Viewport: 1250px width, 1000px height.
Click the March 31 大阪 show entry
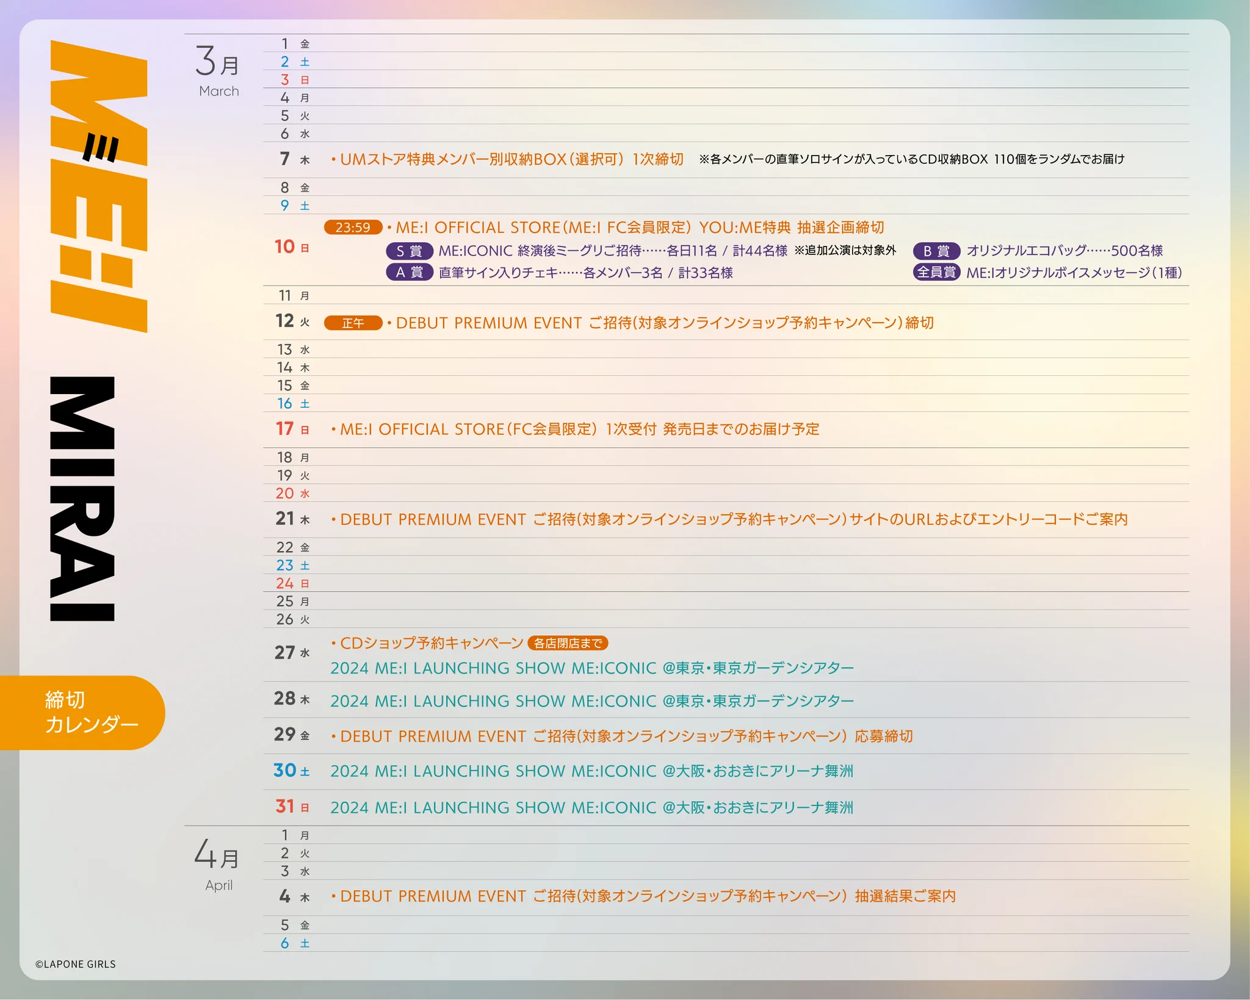(592, 808)
